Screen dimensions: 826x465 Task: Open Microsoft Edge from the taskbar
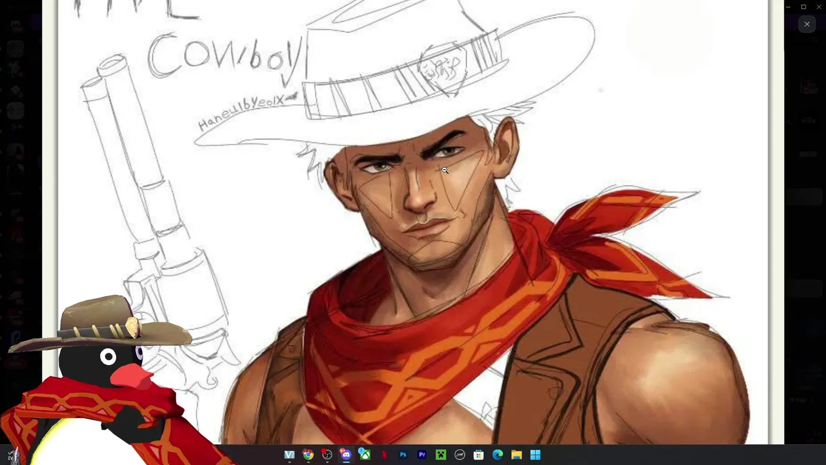coord(498,455)
